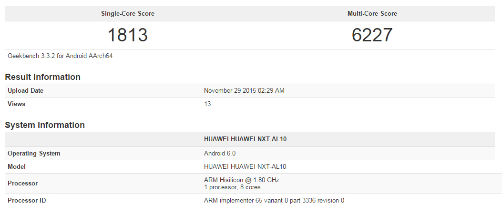
Task: Click the Result Information heading
Action: click(43, 77)
